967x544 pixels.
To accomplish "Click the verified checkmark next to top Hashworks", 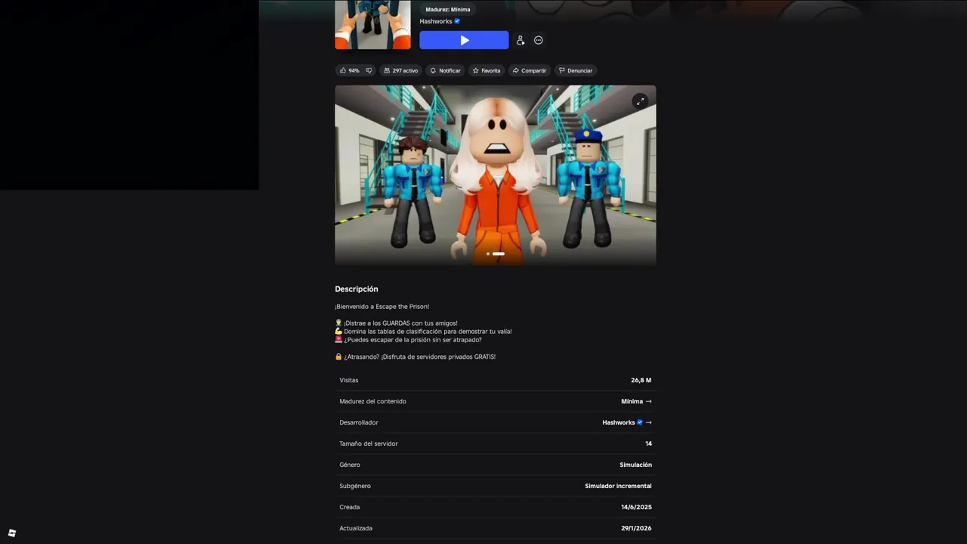I will pyautogui.click(x=457, y=21).
